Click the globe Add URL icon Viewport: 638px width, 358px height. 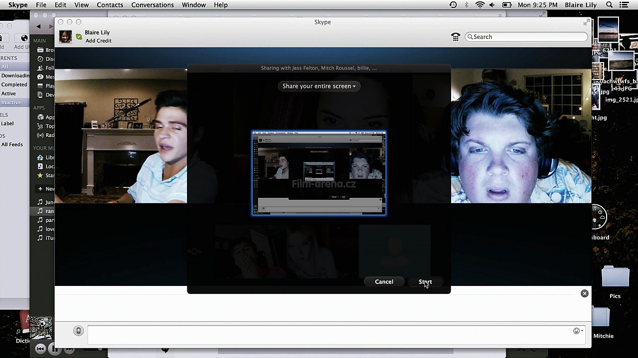24,38
